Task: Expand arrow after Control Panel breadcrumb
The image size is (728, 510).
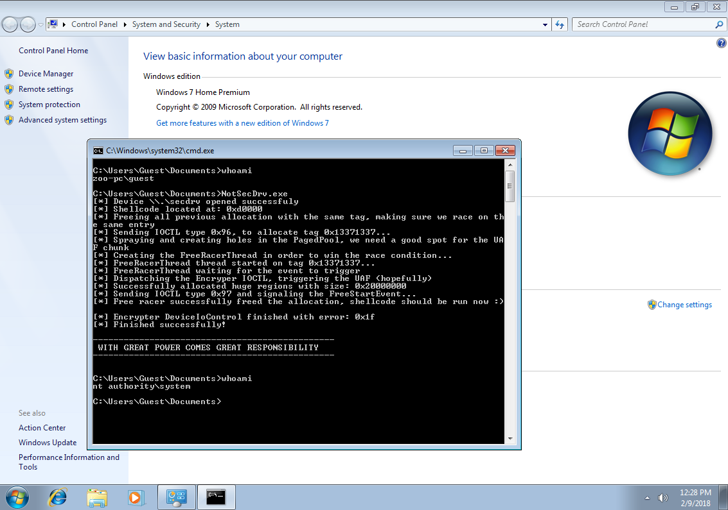Action: tap(125, 24)
